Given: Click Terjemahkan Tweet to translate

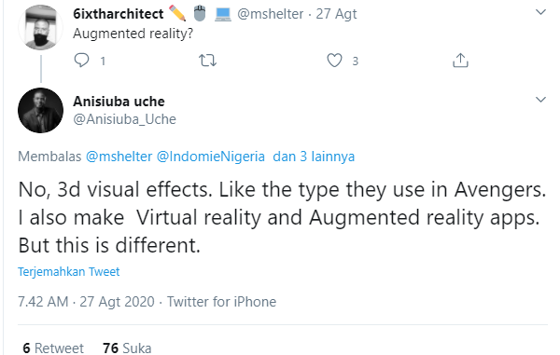Looking at the screenshot, I should pyautogui.click(x=68, y=271).
